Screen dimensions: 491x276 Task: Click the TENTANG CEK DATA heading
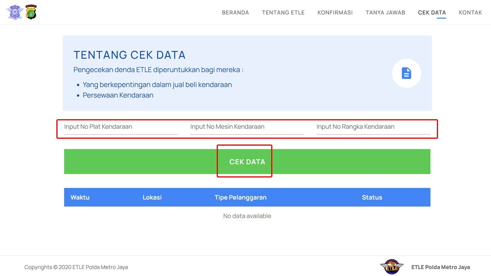point(129,55)
